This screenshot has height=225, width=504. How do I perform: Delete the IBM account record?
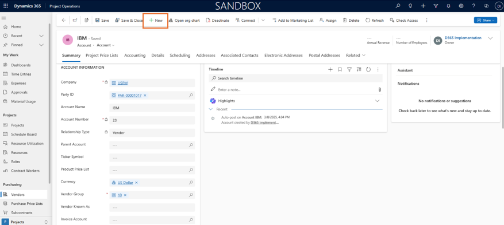click(x=351, y=20)
